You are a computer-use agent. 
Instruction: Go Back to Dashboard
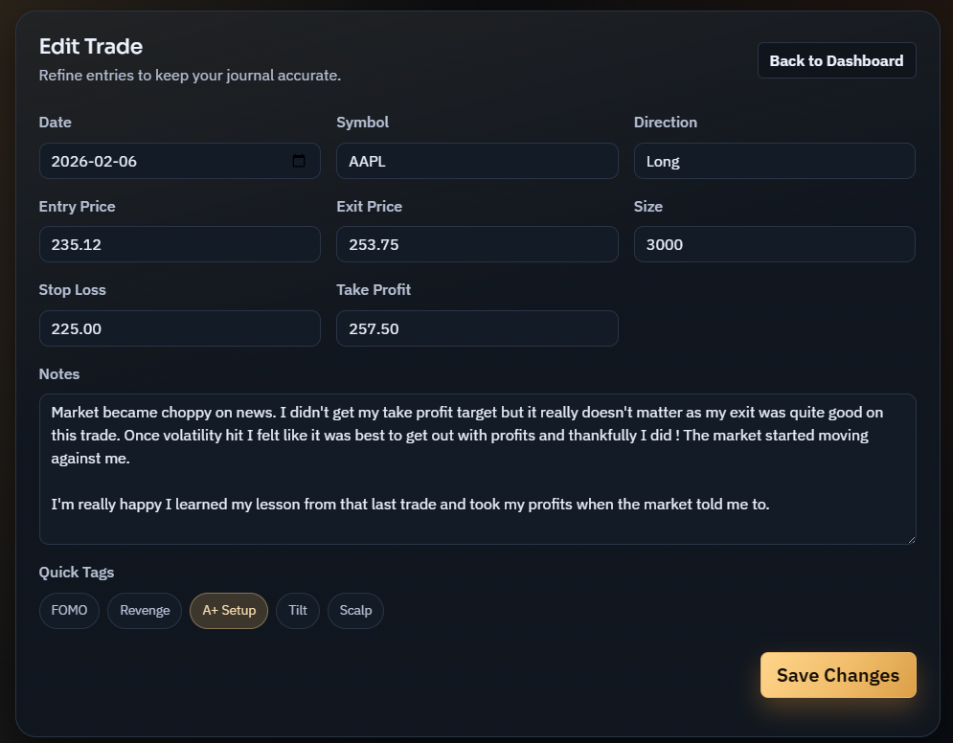(x=836, y=60)
